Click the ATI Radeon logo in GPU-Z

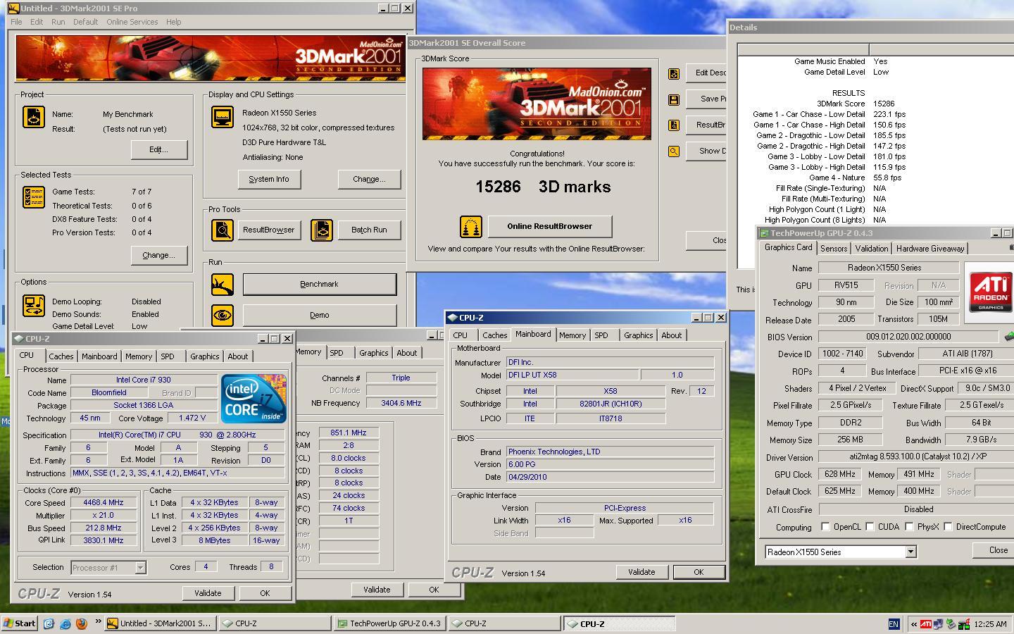[x=990, y=293]
